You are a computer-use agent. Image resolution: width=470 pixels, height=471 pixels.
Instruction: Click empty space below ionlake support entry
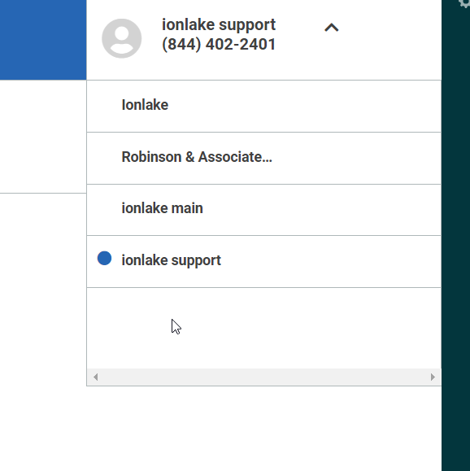coord(264,328)
